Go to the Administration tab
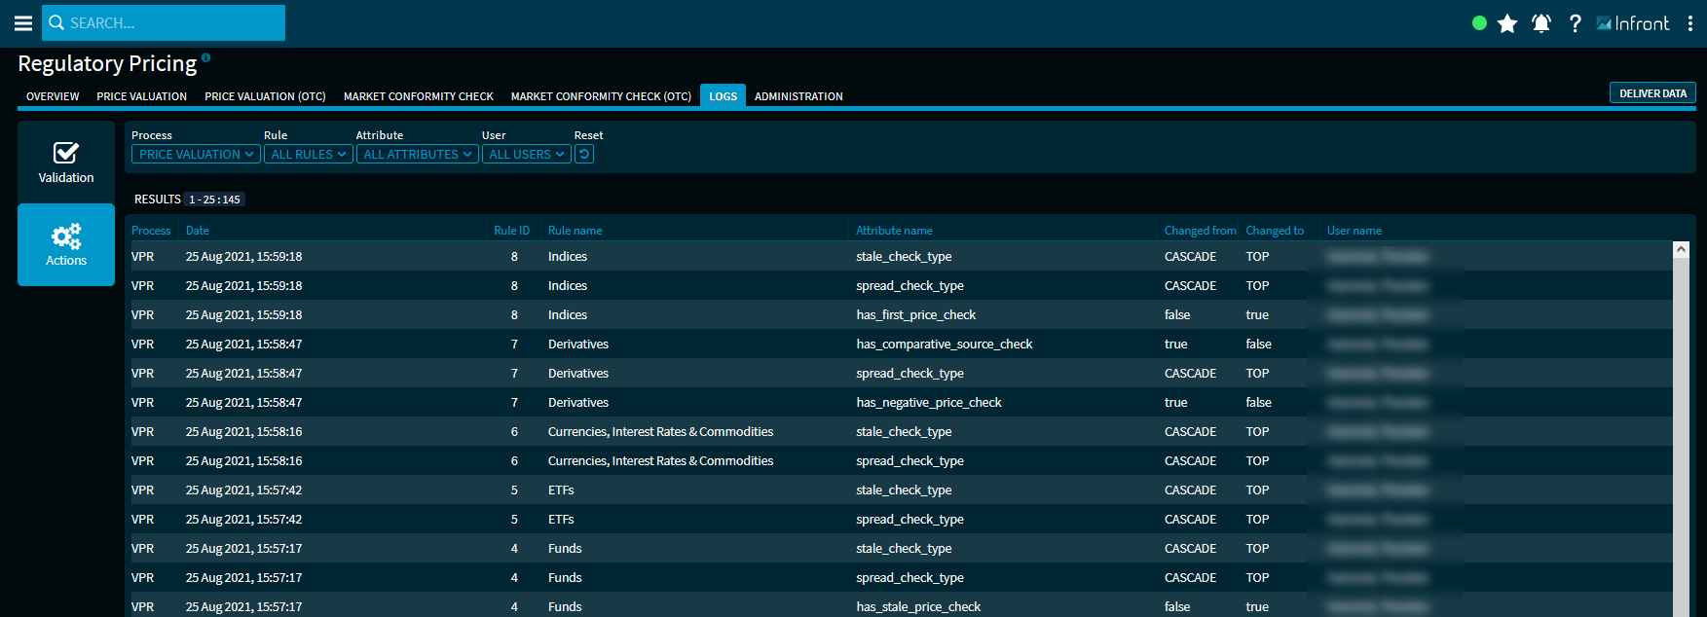The width and height of the screenshot is (1707, 617). 798,96
